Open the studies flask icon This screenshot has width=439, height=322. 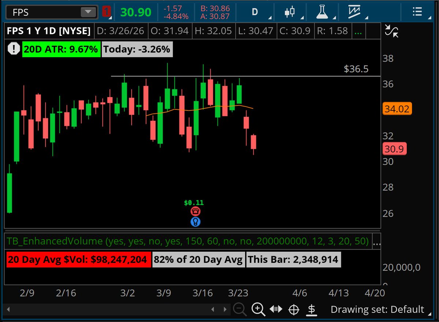pyautogui.click(x=322, y=12)
